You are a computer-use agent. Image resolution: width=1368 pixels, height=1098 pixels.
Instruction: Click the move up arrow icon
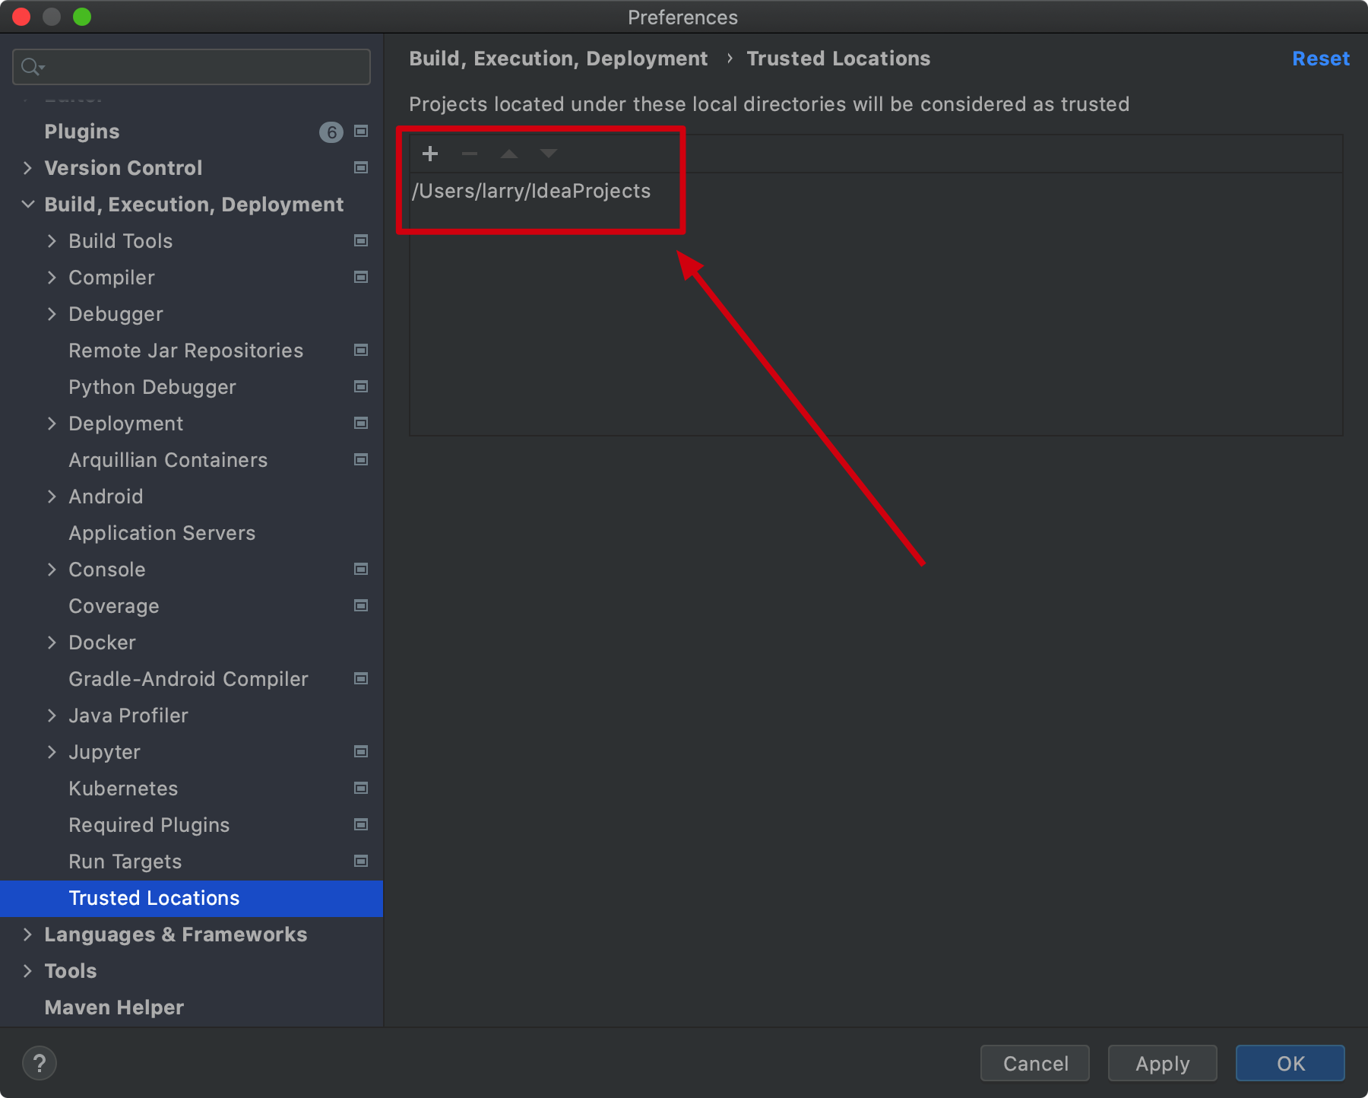(x=509, y=154)
